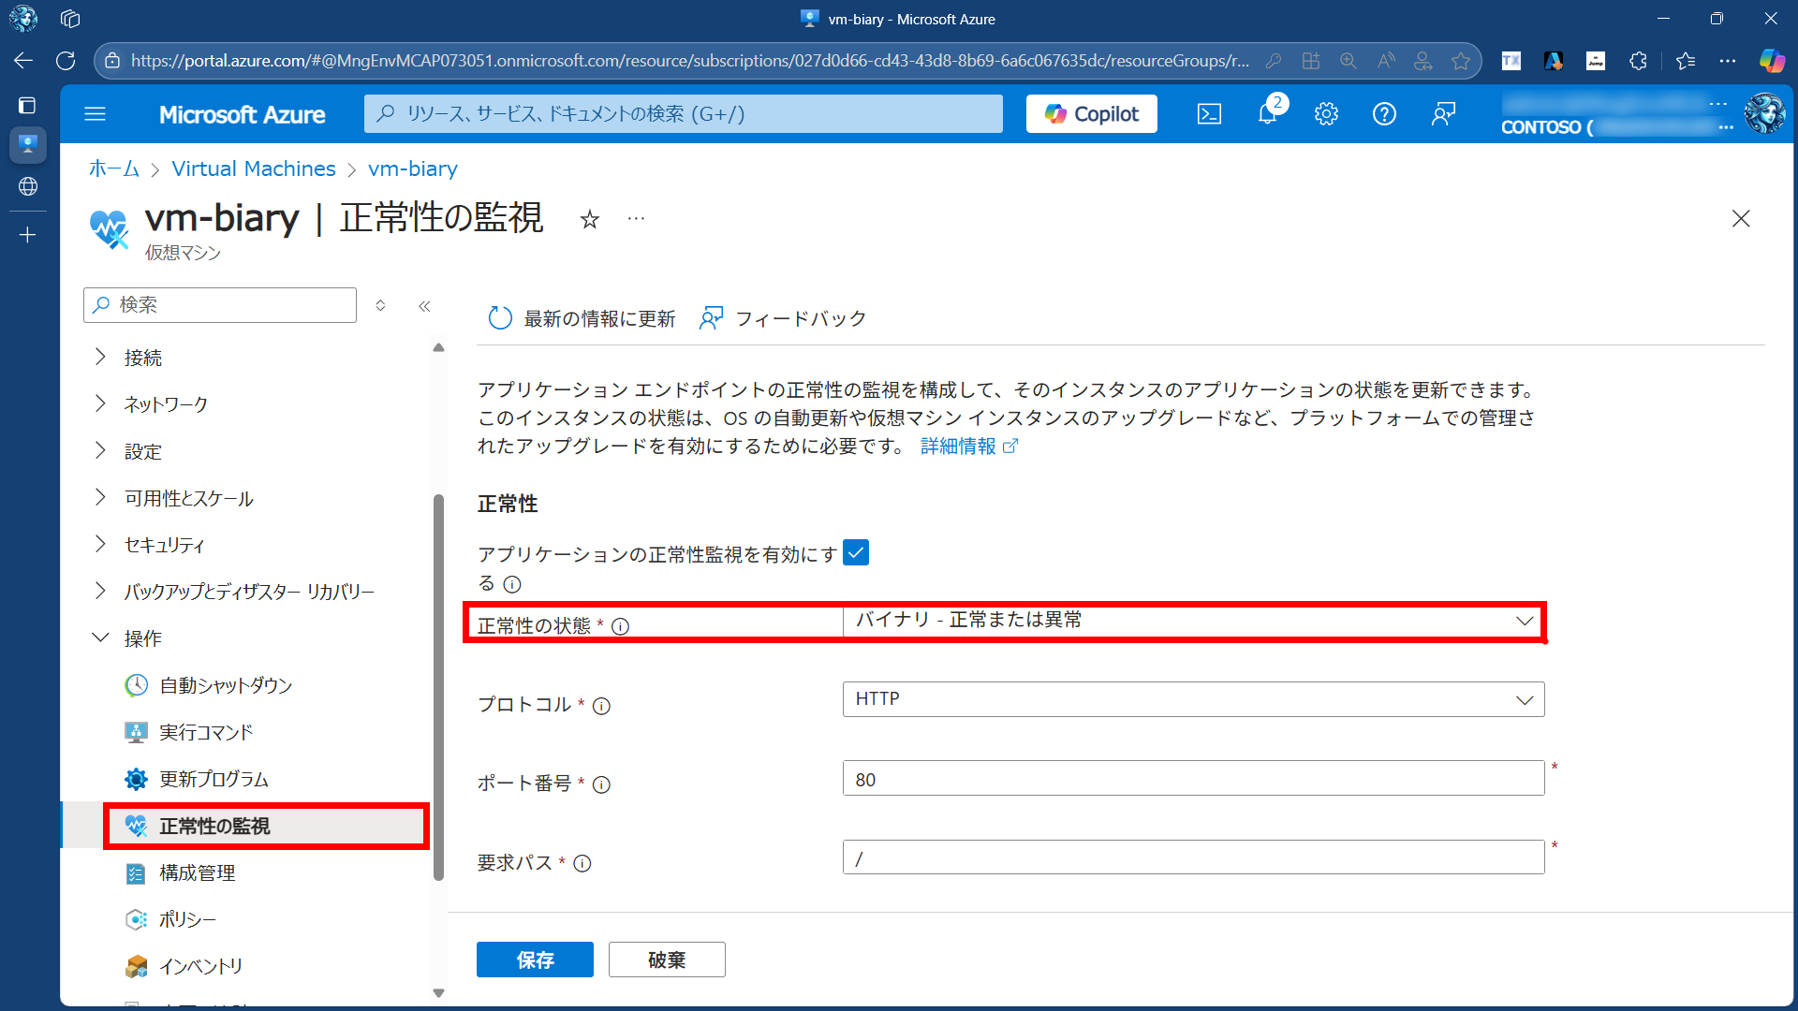Screen dimensions: 1798x1011
Task: Open the 詳細情報 link
Action: (x=958, y=447)
